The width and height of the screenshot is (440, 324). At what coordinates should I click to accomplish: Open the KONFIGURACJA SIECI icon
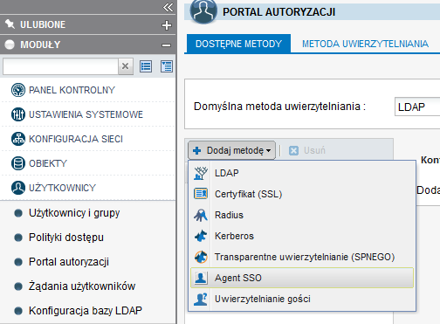pos(18,139)
